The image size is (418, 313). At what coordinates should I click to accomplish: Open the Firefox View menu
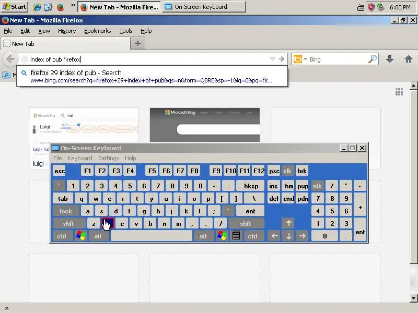pyautogui.click(x=44, y=31)
